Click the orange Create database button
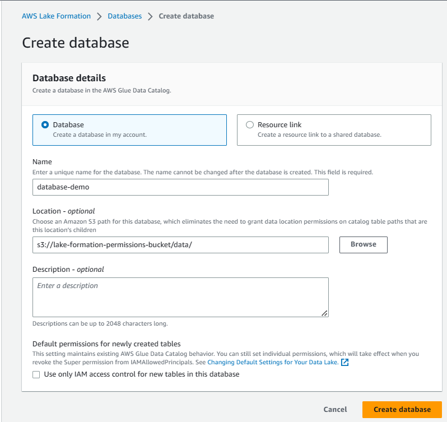This screenshot has width=447, height=422. pyautogui.click(x=402, y=409)
